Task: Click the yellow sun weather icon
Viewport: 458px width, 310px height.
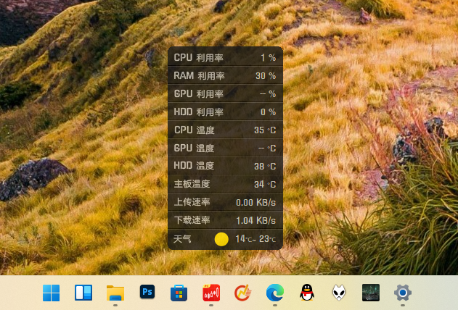Action: (x=221, y=239)
